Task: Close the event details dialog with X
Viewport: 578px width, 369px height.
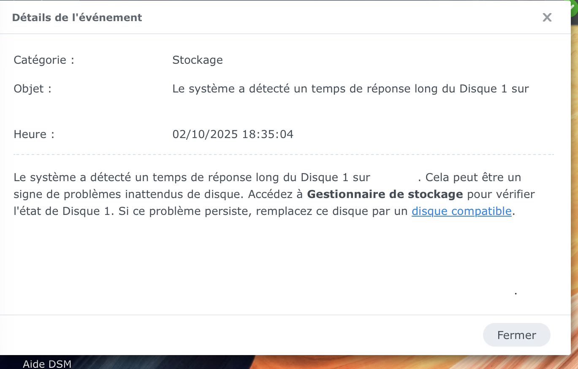Action: [x=547, y=17]
